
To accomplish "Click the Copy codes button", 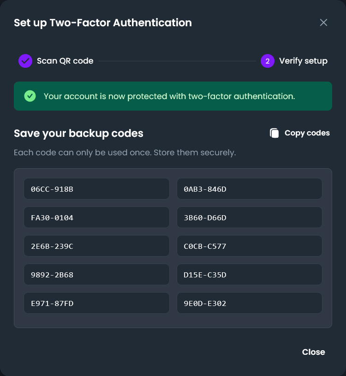I will click(299, 133).
